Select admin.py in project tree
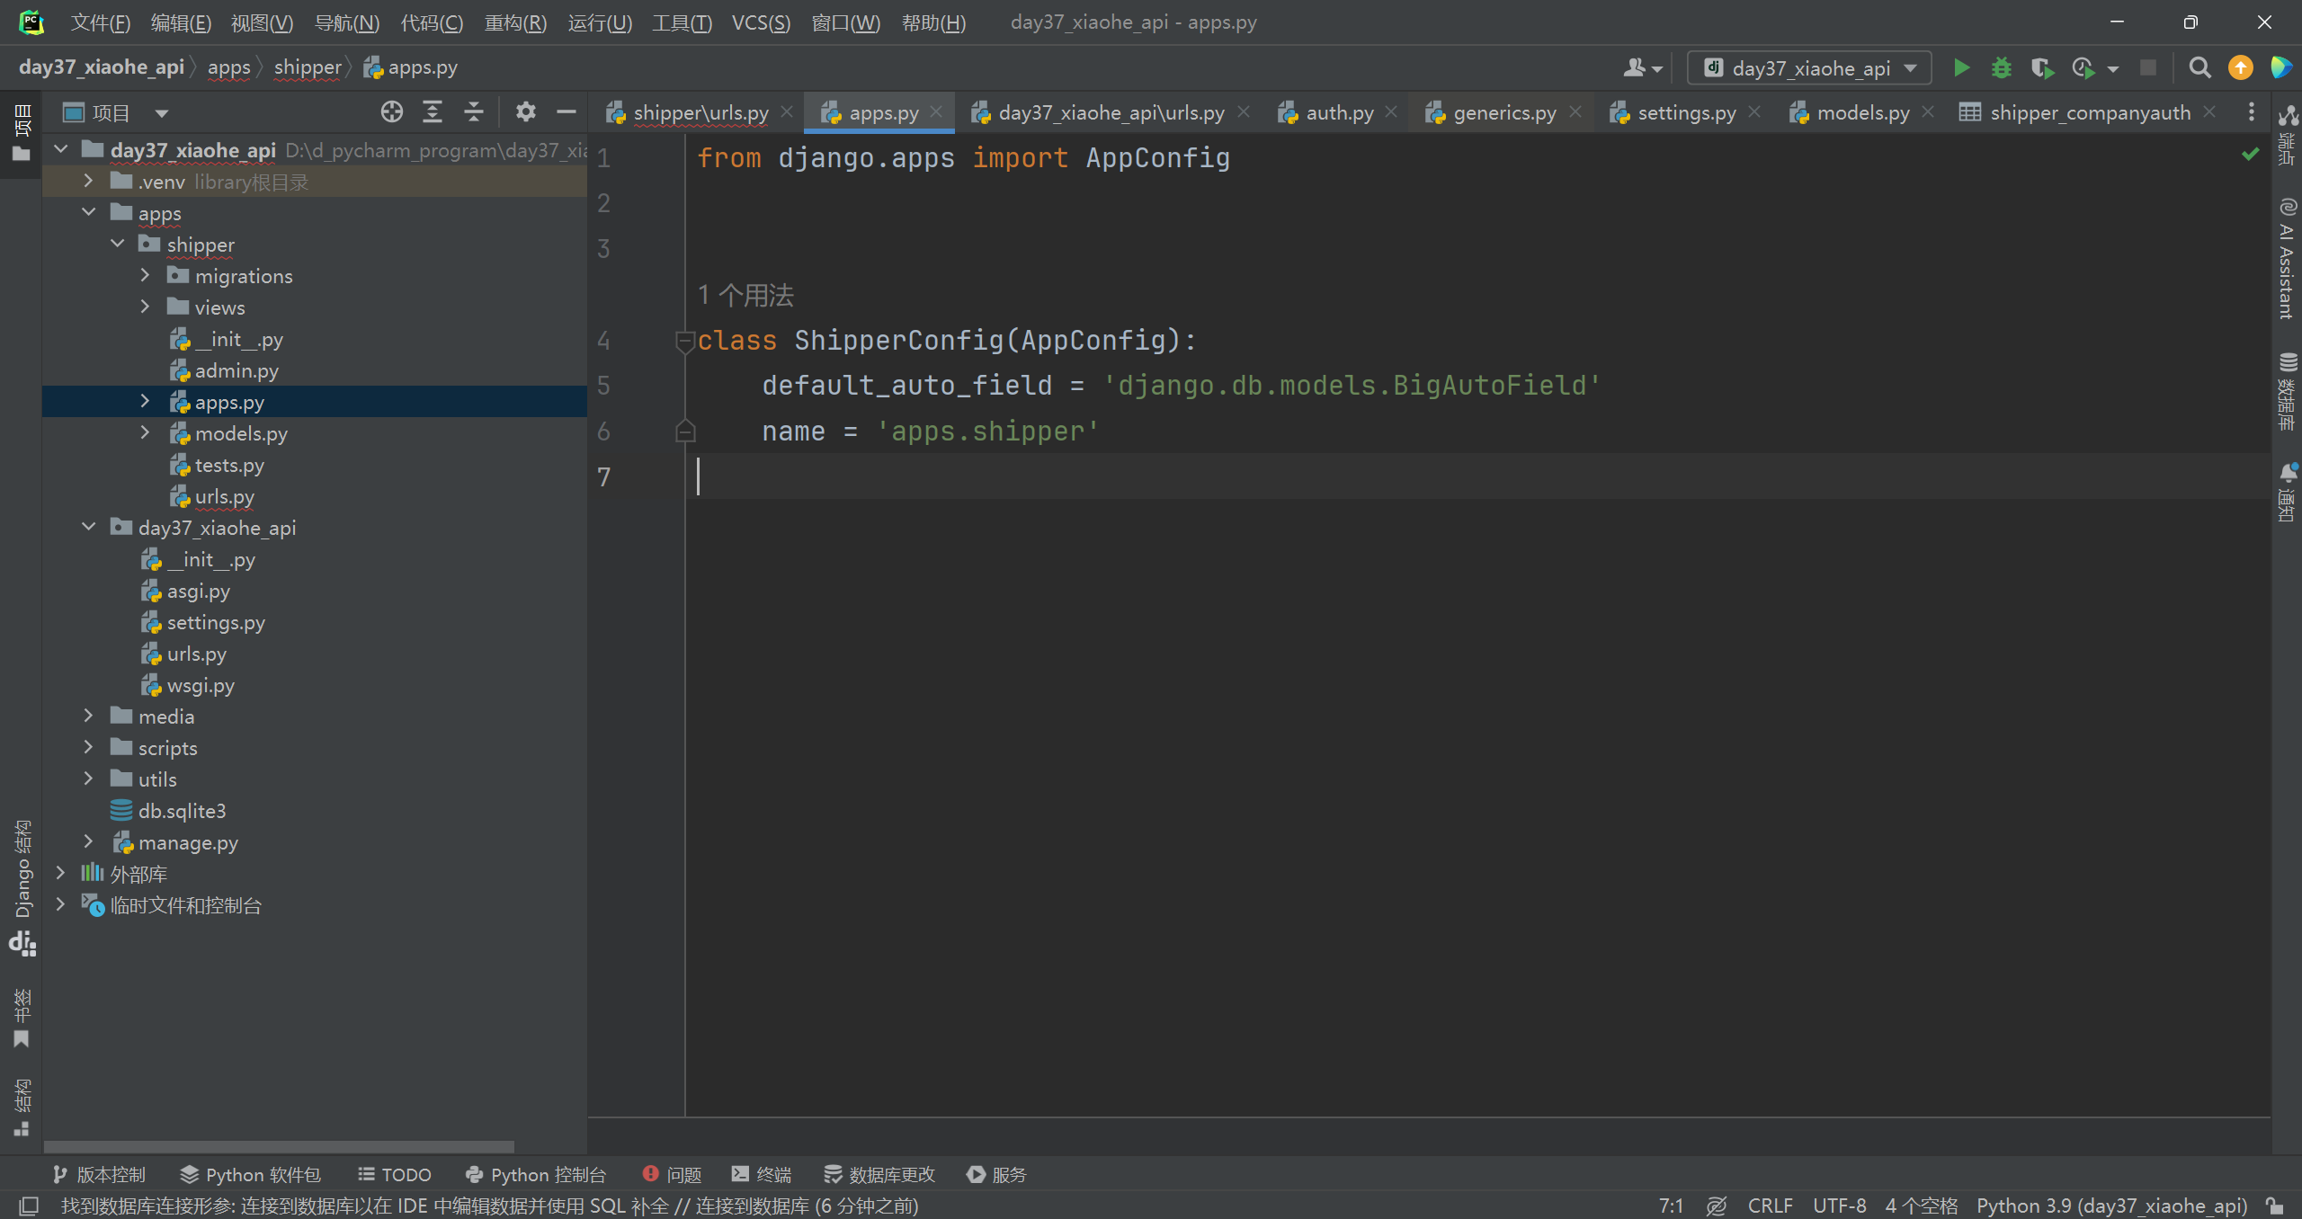 click(236, 370)
